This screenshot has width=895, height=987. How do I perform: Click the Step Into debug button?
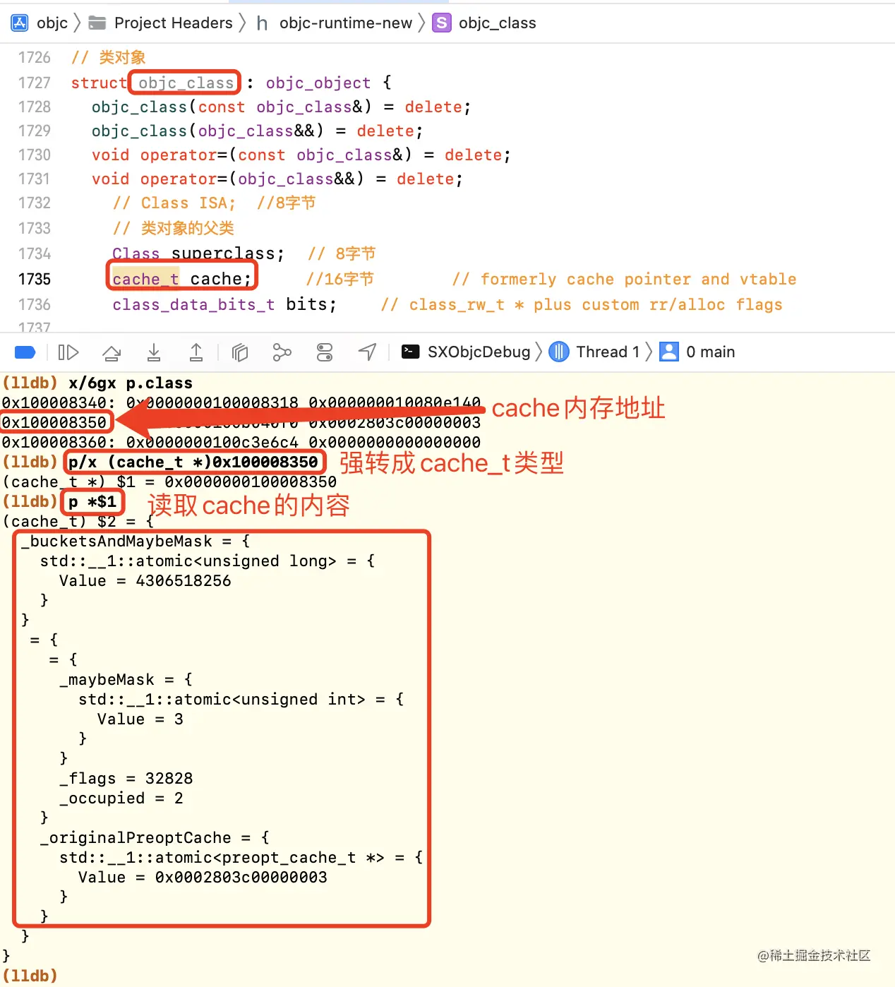pyautogui.click(x=154, y=352)
